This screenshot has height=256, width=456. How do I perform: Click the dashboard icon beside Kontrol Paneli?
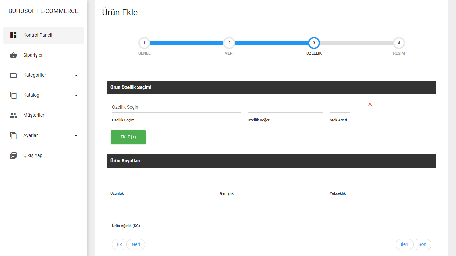coord(13,35)
